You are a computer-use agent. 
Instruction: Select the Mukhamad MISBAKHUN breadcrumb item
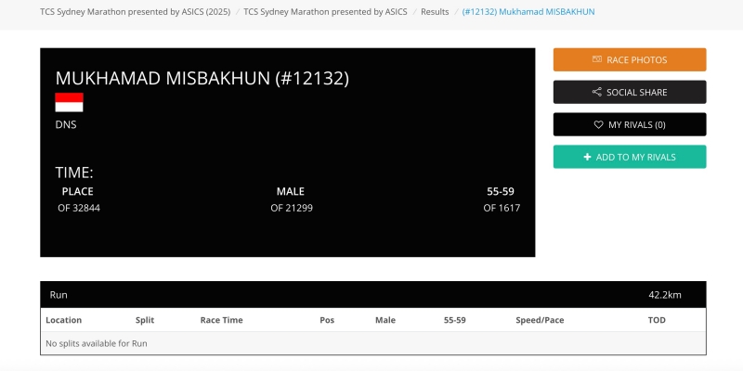[528, 12]
